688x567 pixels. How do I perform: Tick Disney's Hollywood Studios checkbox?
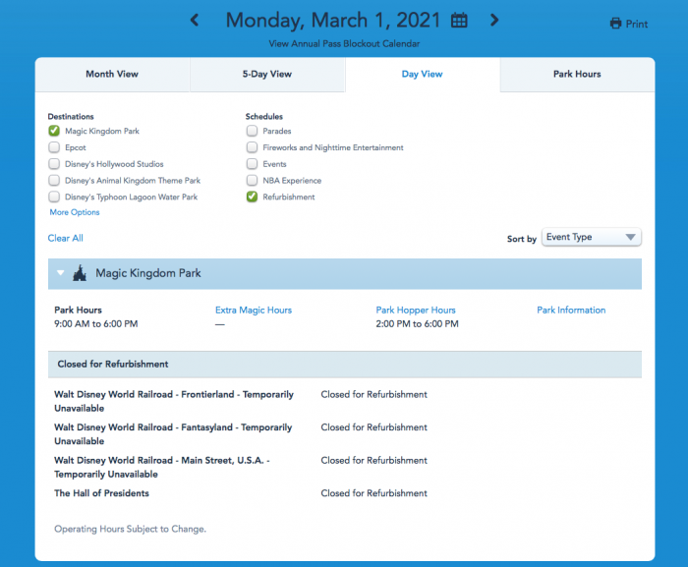(x=55, y=164)
